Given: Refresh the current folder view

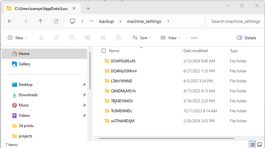Looking at the screenshot, I should tap(56, 21).
